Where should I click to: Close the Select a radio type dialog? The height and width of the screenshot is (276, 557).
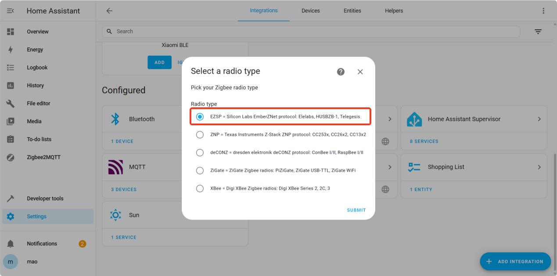[x=360, y=71]
